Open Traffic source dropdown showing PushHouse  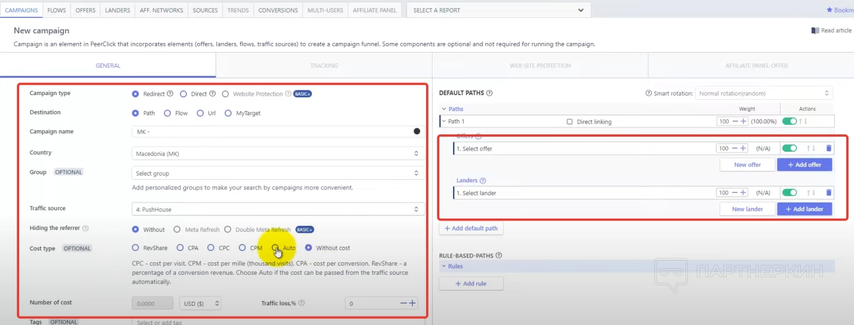pos(278,209)
